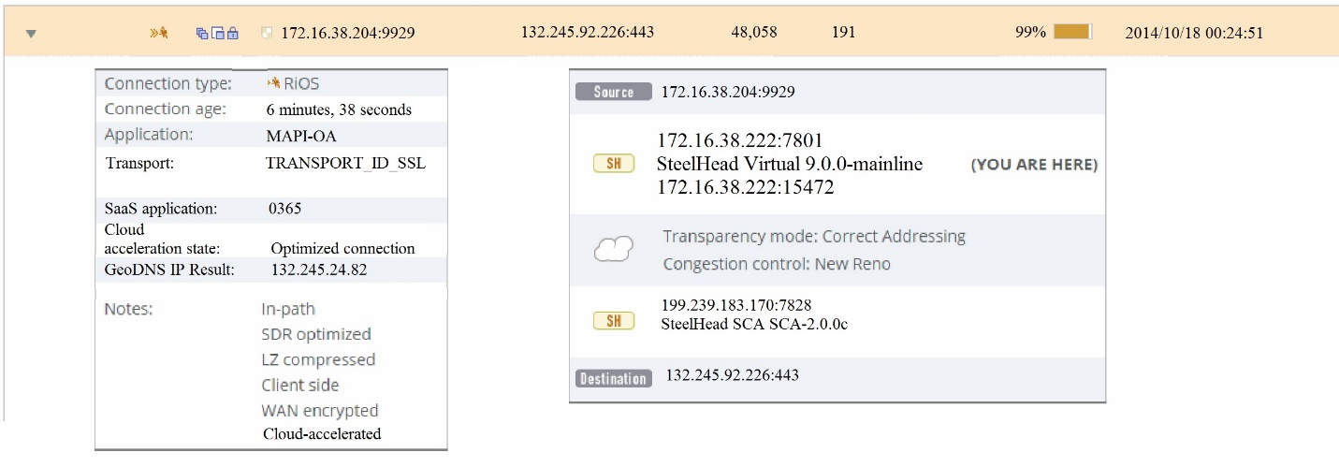Select source address 172.16.38.204:9929 in the row
The height and width of the screenshot is (467, 1339).
348,33
